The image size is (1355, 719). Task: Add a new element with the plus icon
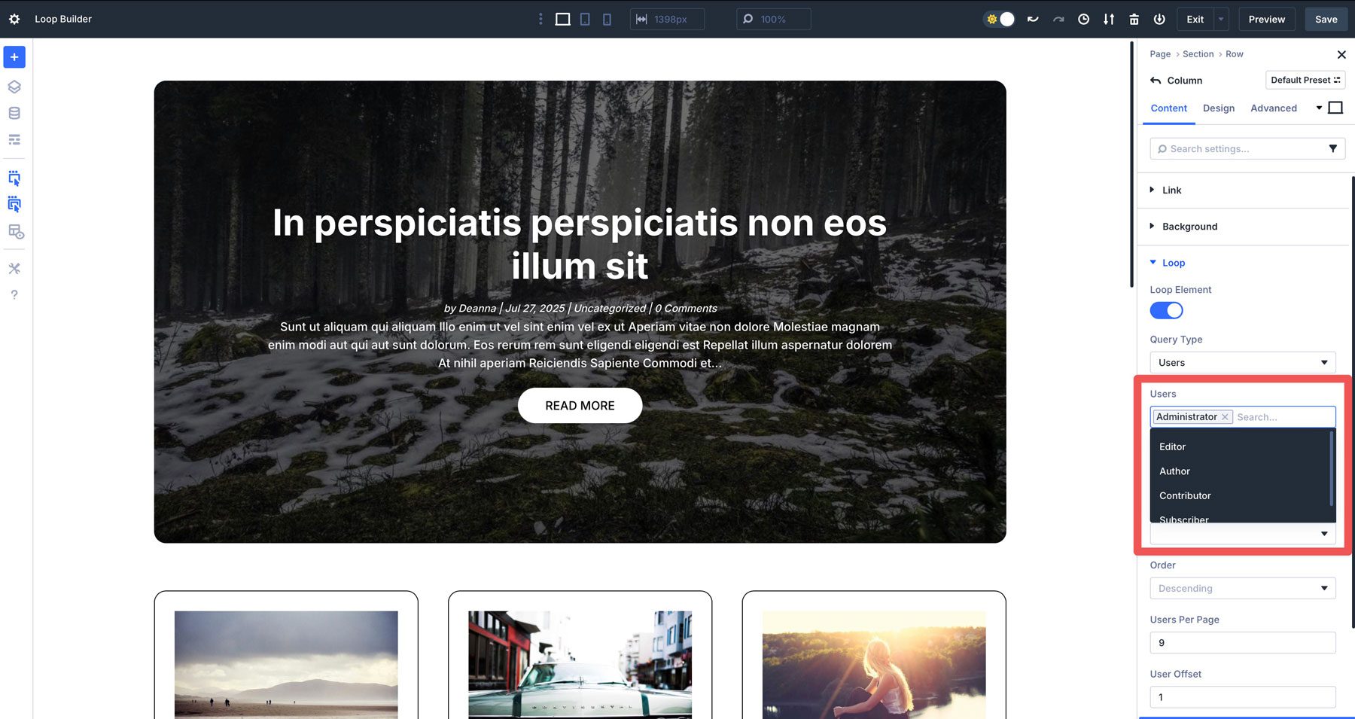(x=14, y=56)
